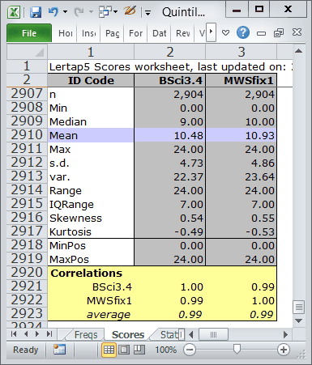Select the Median label cell
Screen dimensions: 312x365
[91, 121]
